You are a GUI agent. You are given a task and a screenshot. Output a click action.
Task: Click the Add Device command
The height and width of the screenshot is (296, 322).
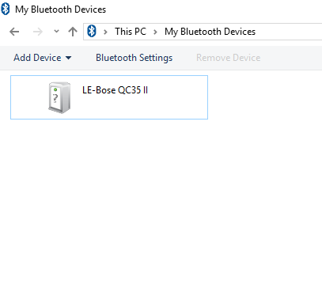[x=37, y=58]
